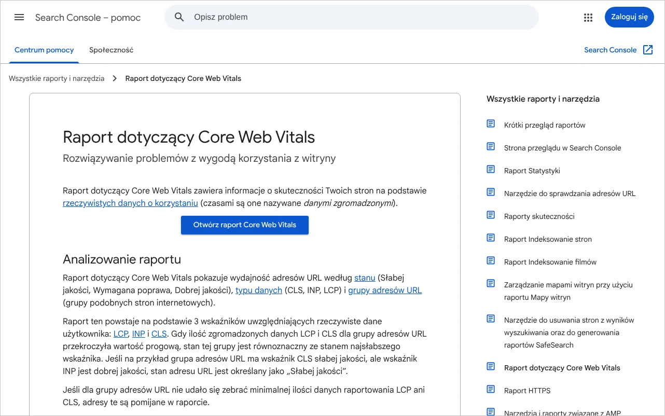Viewport: 665px width, 416px height.
Task: Open Raport Statystyki article
Action: (x=532, y=171)
